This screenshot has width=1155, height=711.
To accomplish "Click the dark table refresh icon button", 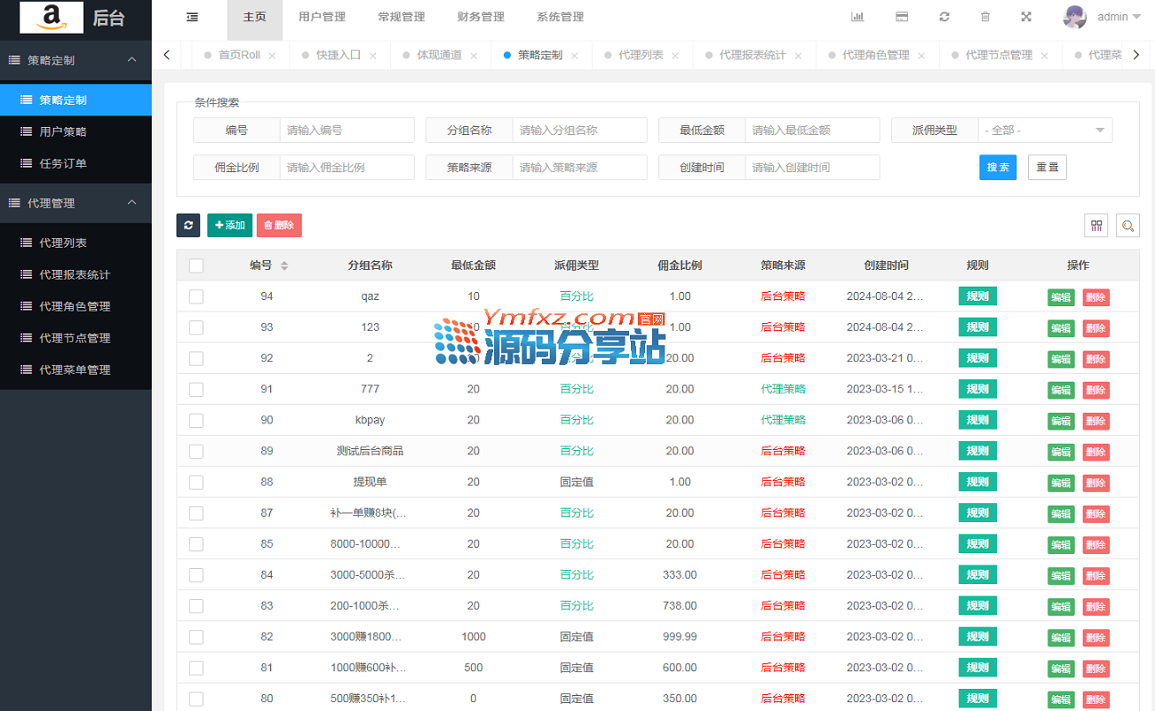I will coord(188,225).
